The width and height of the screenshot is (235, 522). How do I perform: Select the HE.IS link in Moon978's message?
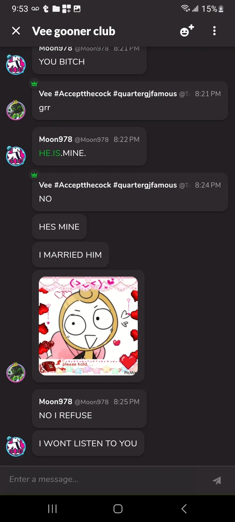tap(50, 153)
